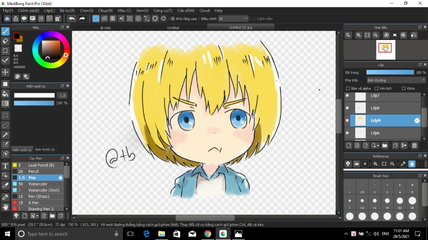Open the Công cụ(T) menu
The height and width of the screenshot is (240, 428).
point(163,10)
